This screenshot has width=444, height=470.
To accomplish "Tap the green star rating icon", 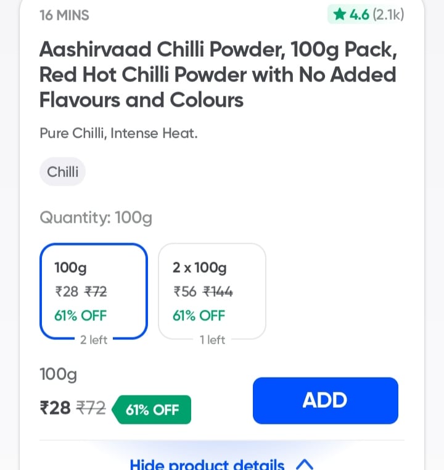I will [340, 14].
